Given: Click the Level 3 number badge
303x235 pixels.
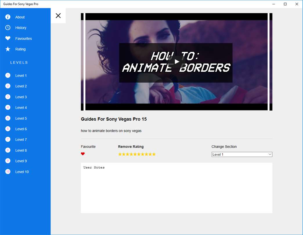Looking at the screenshot, I should pyautogui.click(x=8, y=97).
